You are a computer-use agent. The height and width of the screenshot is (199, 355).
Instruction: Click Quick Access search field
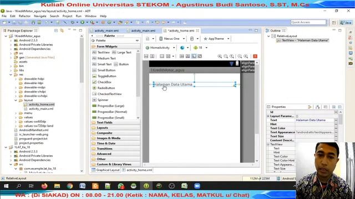click(x=308, y=22)
